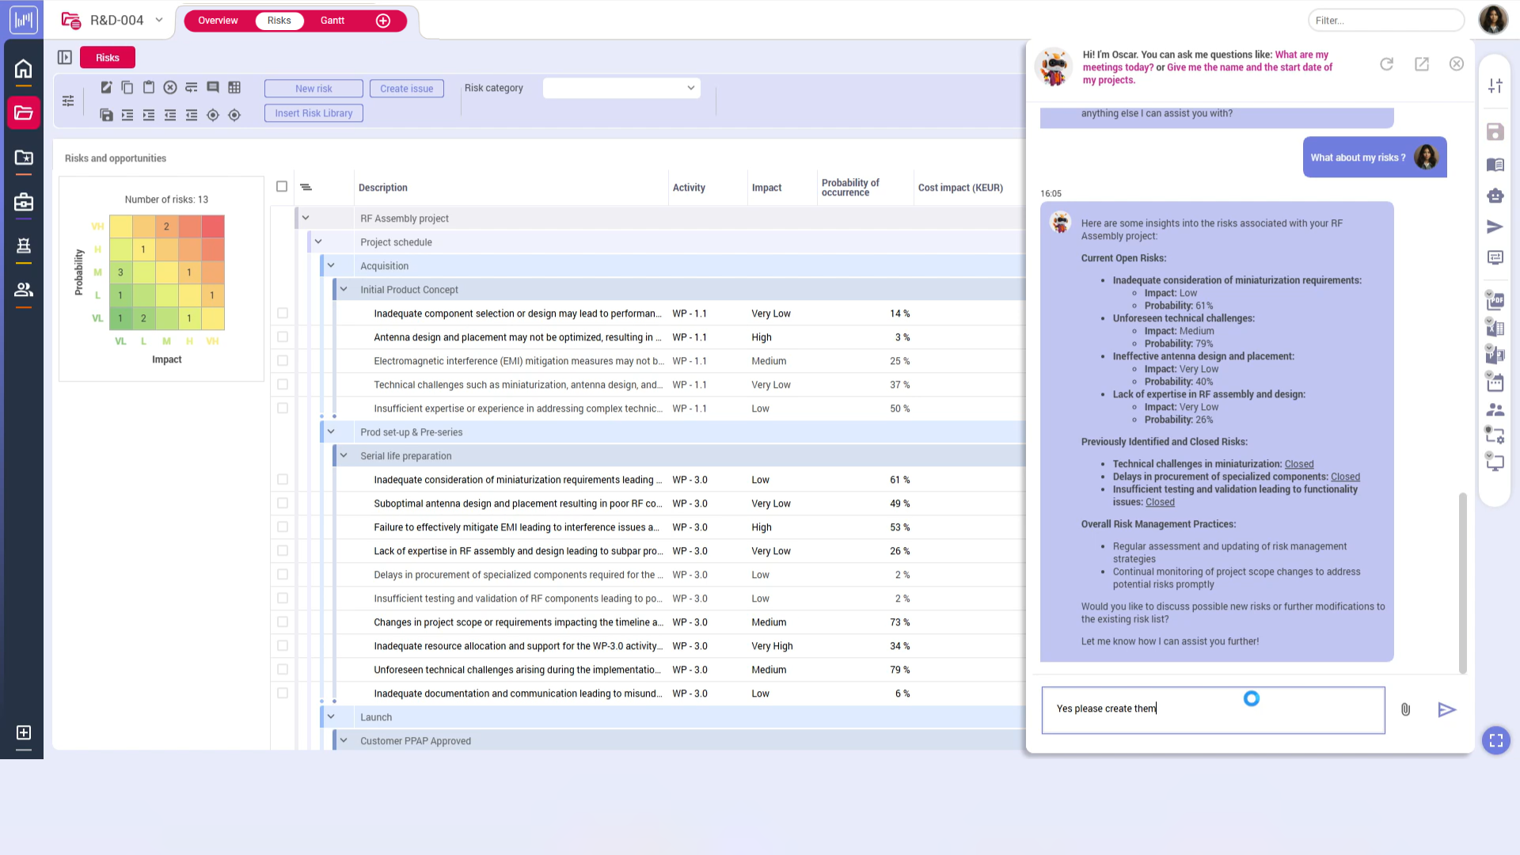Check the box for the Antenna design risk row
This screenshot has width=1520, height=855.
coord(283,337)
